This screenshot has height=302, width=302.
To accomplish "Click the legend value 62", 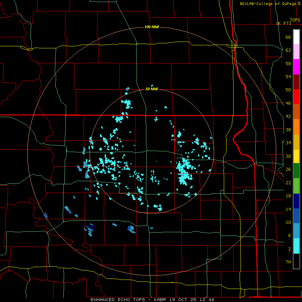I will (x=288, y=50).
